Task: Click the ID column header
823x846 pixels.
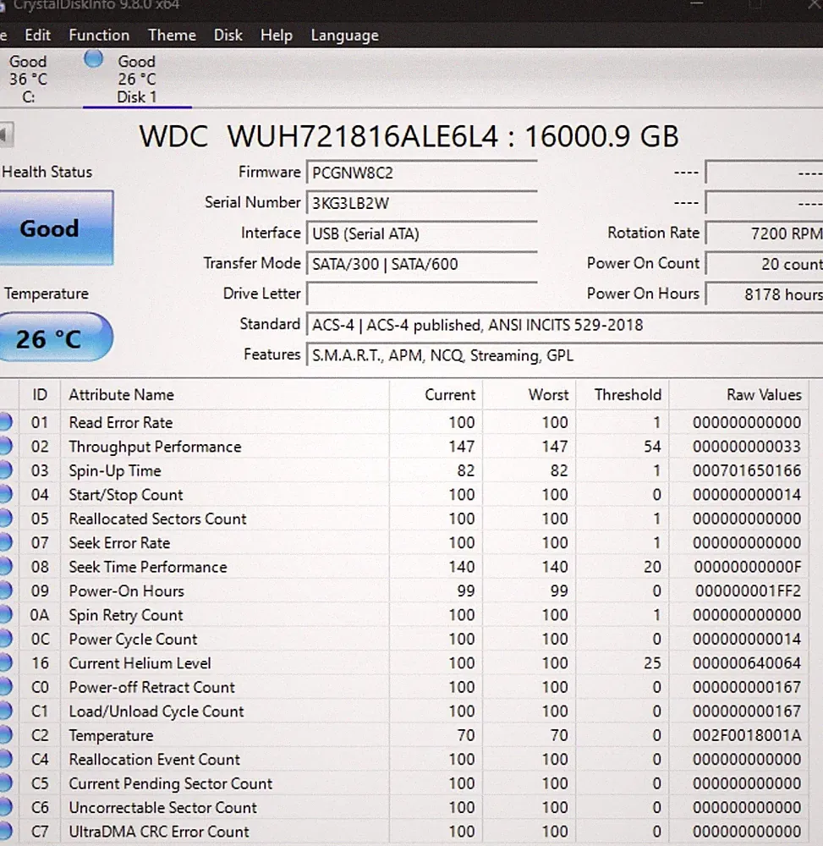Action: pyautogui.click(x=40, y=394)
